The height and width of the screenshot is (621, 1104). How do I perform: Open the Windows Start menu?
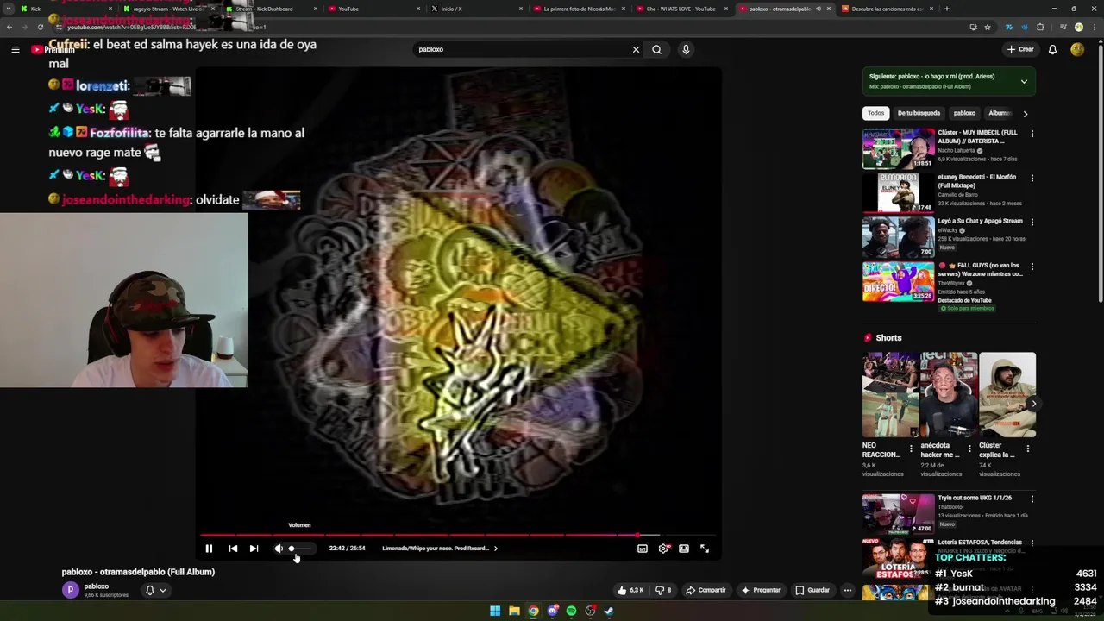pyautogui.click(x=495, y=611)
